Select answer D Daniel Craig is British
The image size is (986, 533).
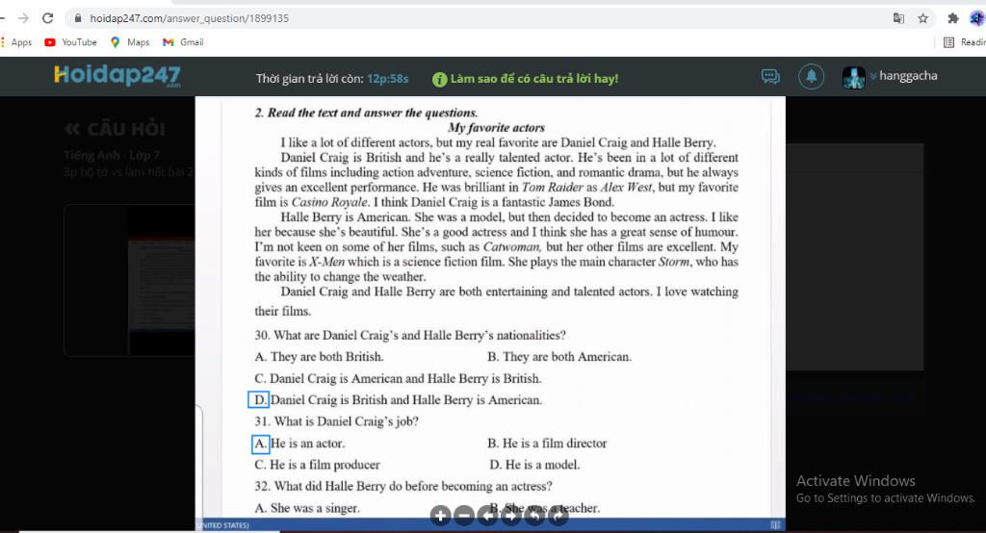(x=398, y=400)
